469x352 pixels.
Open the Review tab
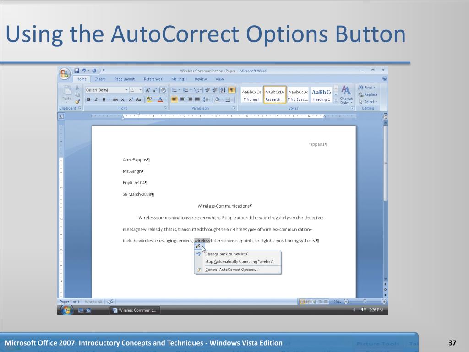click(x=201, y=79)
